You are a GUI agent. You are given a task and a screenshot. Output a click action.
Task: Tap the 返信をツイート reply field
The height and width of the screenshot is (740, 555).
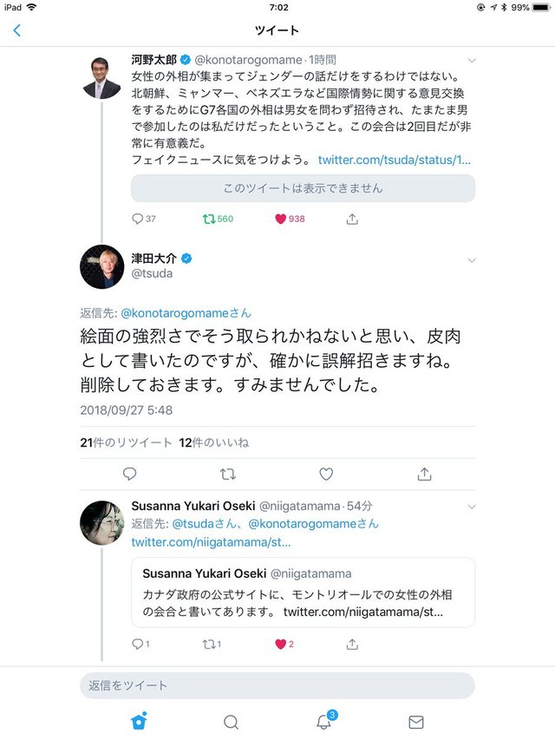coord(277,685)
